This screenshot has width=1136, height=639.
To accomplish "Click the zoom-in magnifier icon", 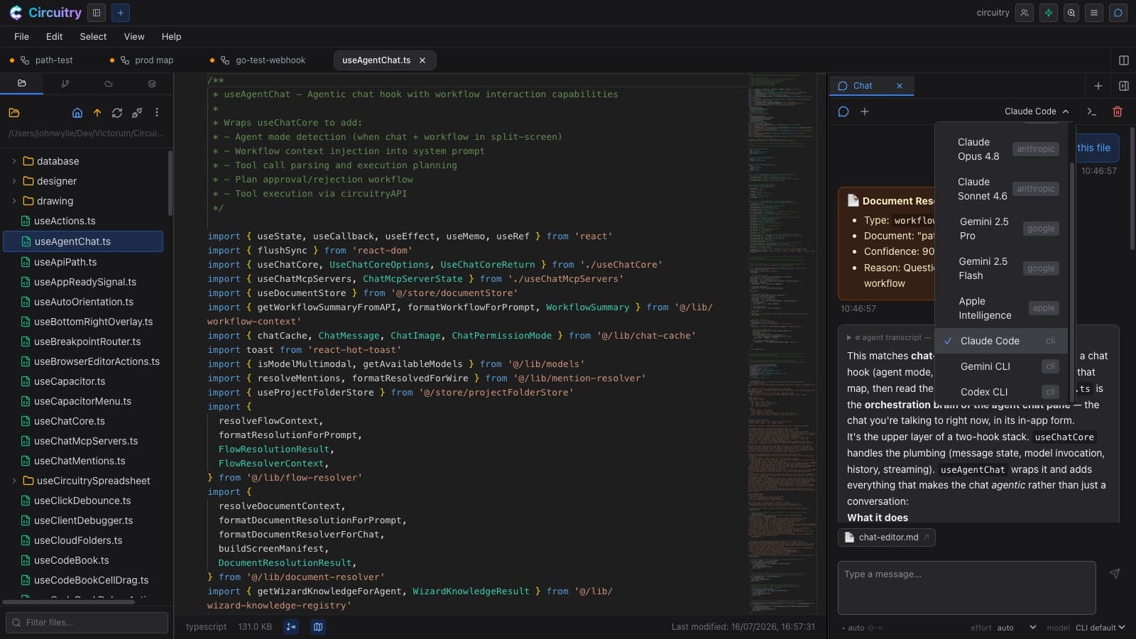I will point(1071,13).
